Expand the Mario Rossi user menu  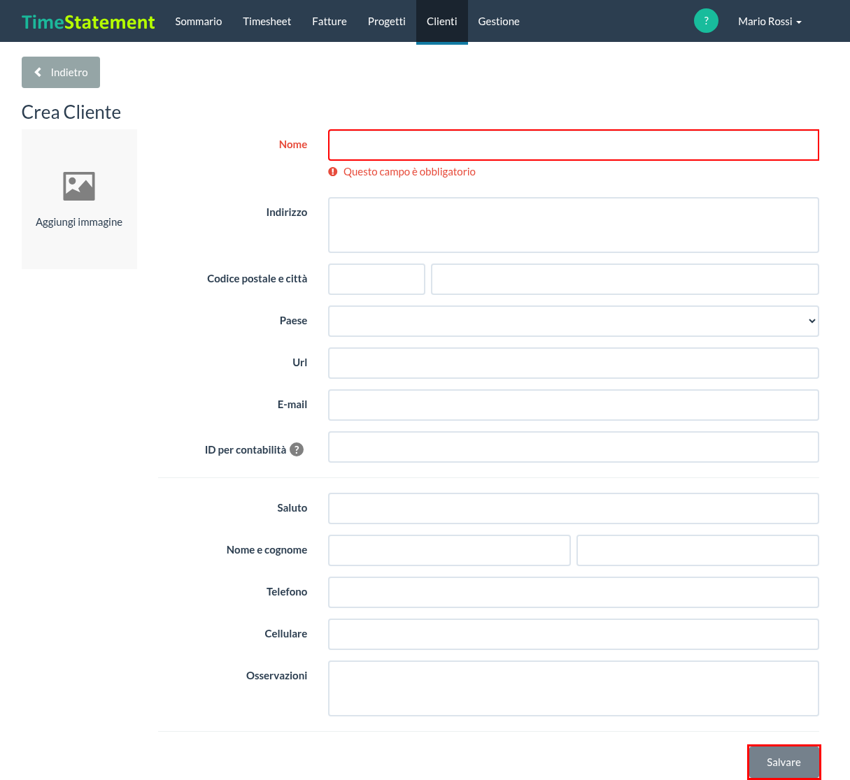coord(770,22)
